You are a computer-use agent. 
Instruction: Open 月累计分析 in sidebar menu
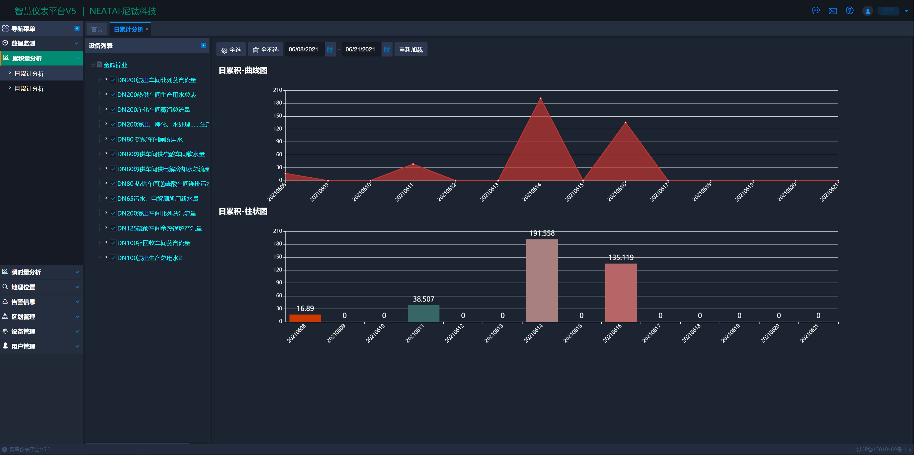coord(41,88)
